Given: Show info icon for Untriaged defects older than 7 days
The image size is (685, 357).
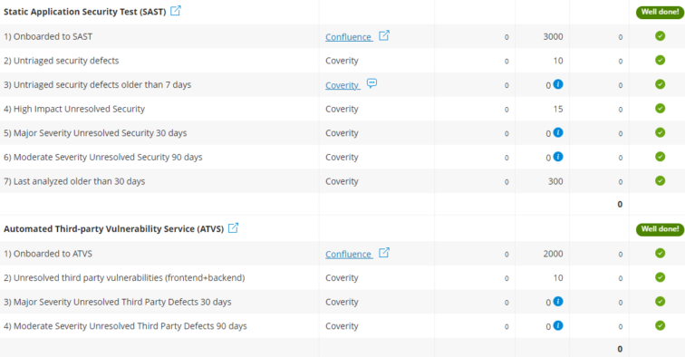Looking at the screenshot, I should [558, 84].
